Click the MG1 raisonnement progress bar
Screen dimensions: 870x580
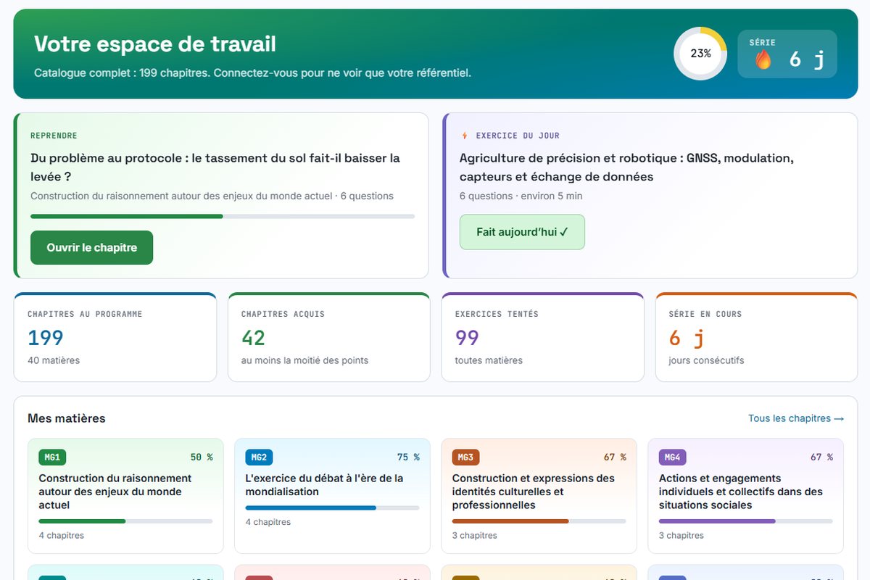125,521
